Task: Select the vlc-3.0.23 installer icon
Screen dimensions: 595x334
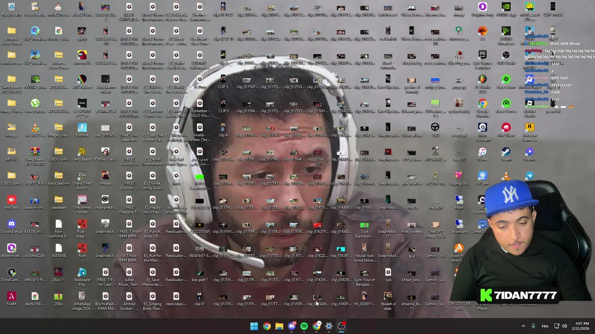Action: 35,130
